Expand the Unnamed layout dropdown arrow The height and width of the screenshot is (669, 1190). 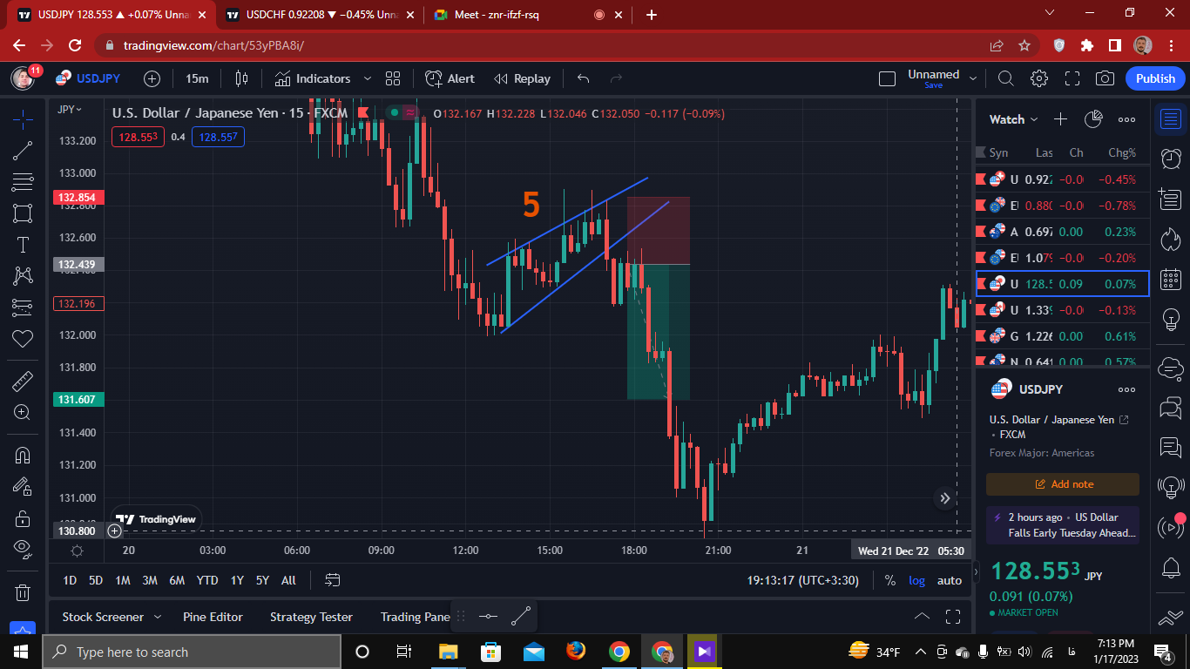[x=972, y=78]
